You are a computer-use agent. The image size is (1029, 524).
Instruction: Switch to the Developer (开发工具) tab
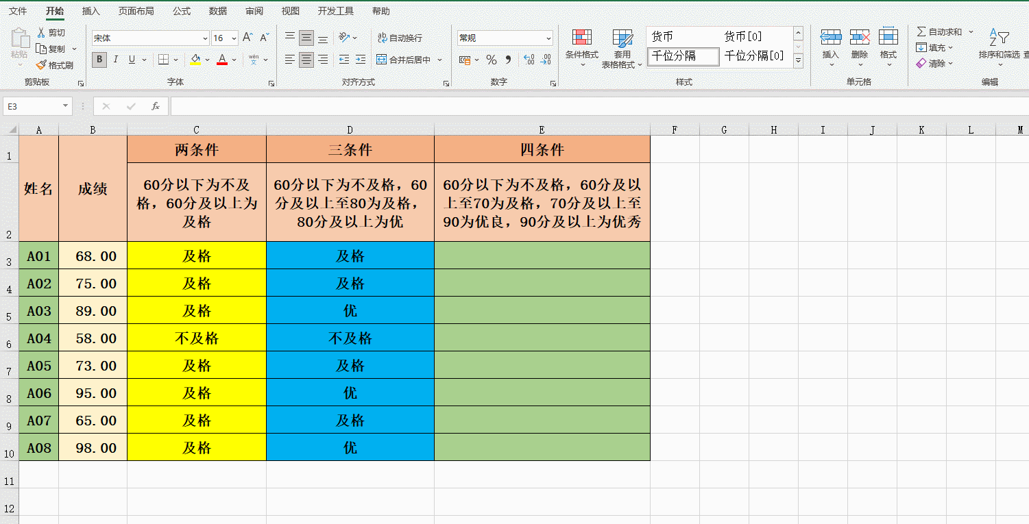(x=336, y=11)
